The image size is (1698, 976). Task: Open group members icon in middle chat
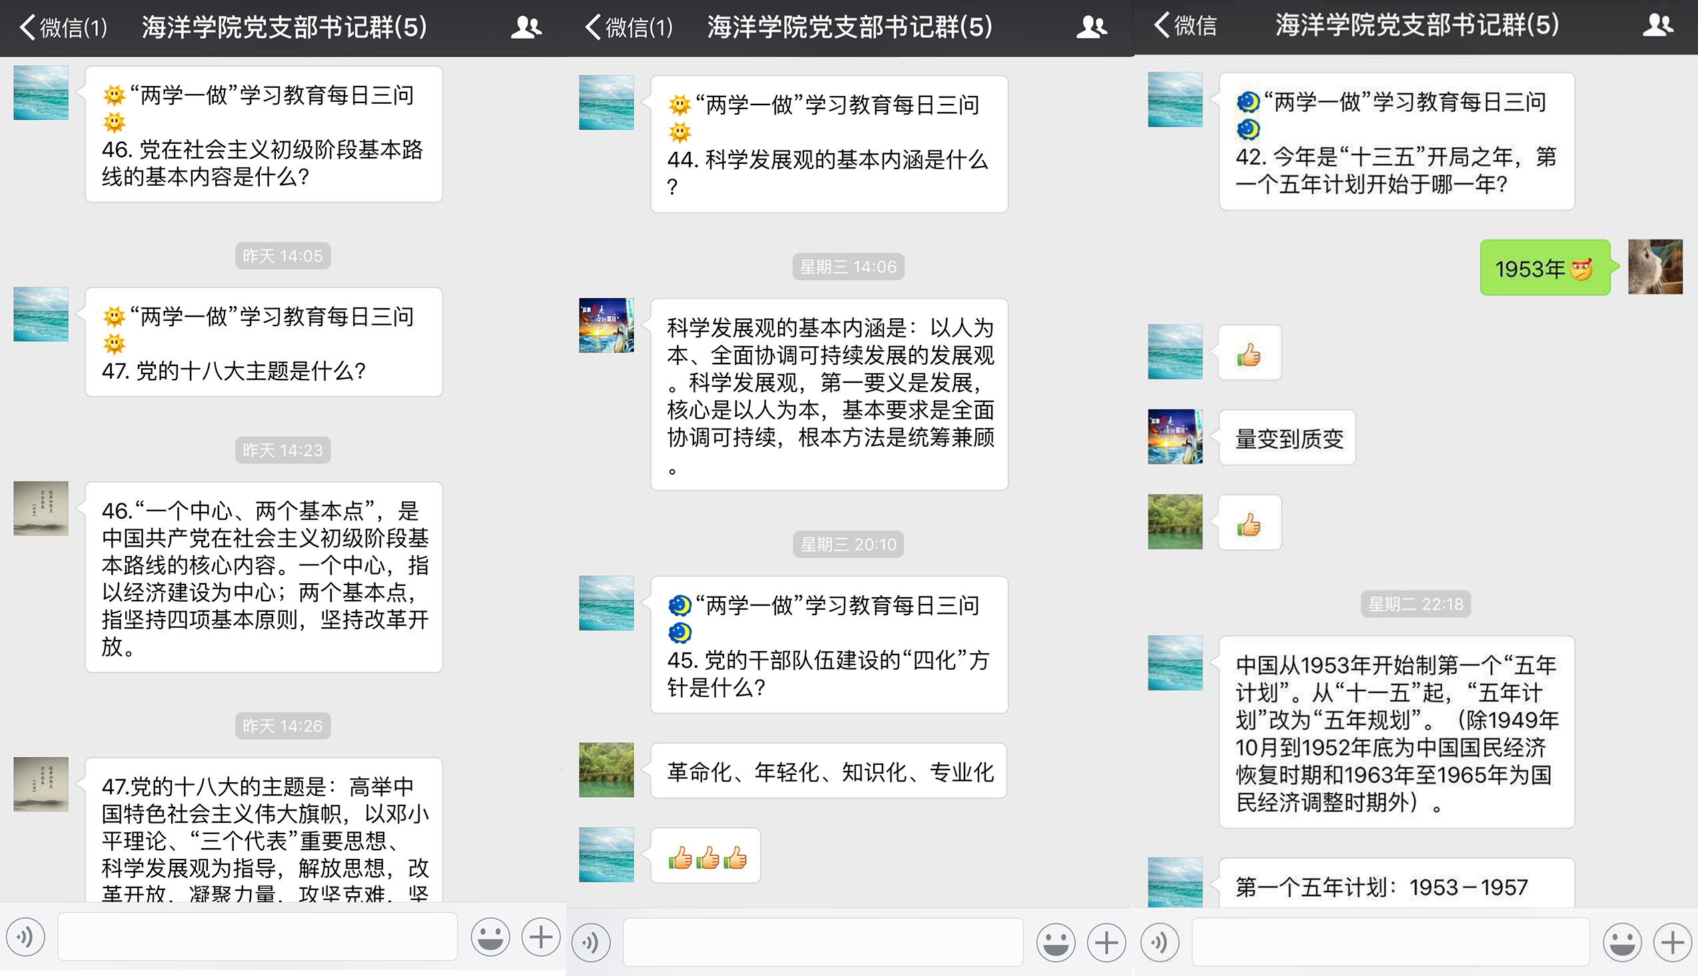[1091, 27]
